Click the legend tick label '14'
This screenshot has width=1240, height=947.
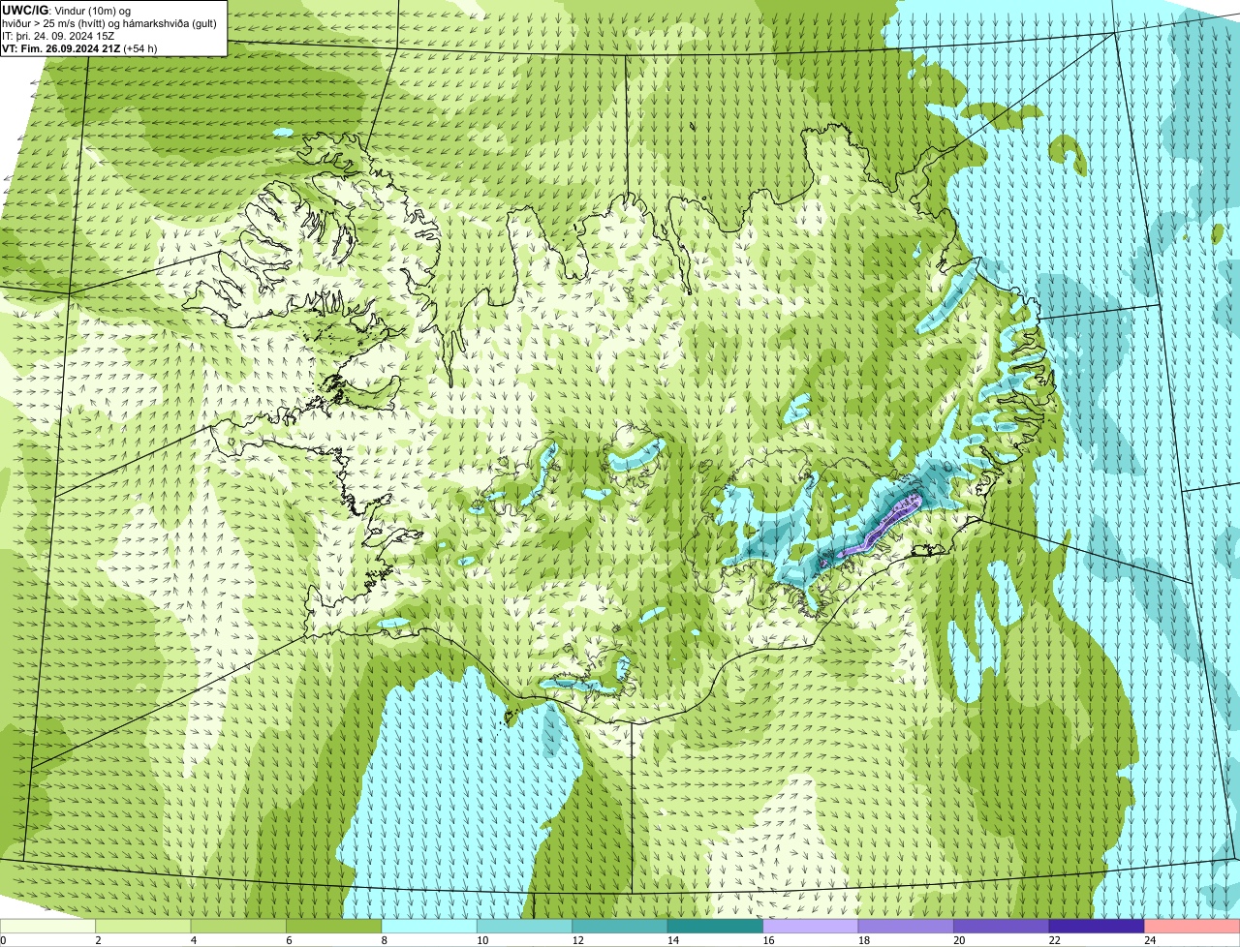coord(673,940)
